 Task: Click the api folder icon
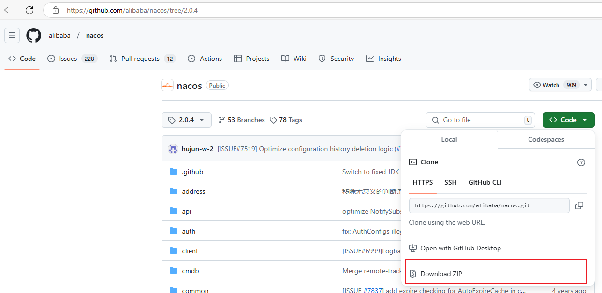click(x=174, y=211)
